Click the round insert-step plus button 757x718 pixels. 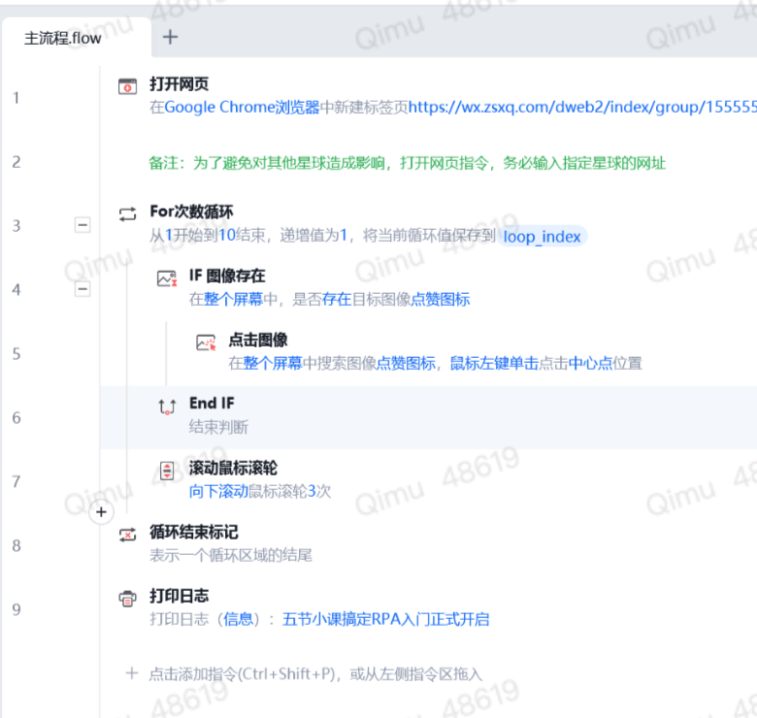[x=101, y=512]
